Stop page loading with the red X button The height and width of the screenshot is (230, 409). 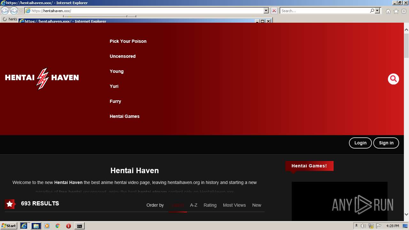274,11
